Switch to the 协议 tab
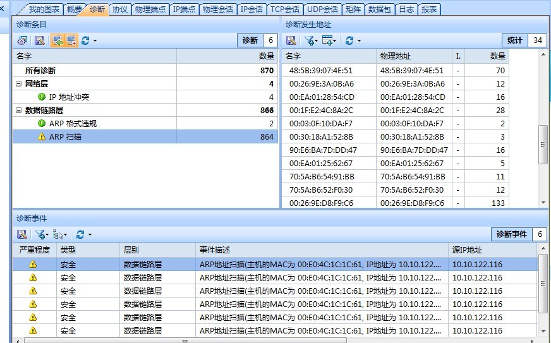This screenshot has width=551, height=343. click(x=119, y=9)
